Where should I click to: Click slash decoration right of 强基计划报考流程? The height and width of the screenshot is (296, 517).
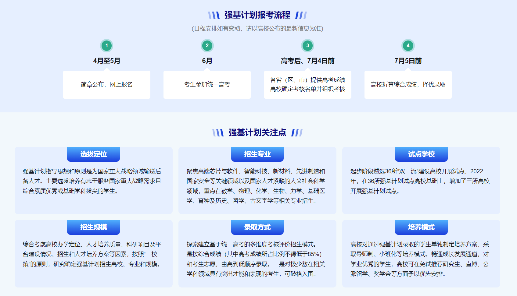(x=301, y=15)
